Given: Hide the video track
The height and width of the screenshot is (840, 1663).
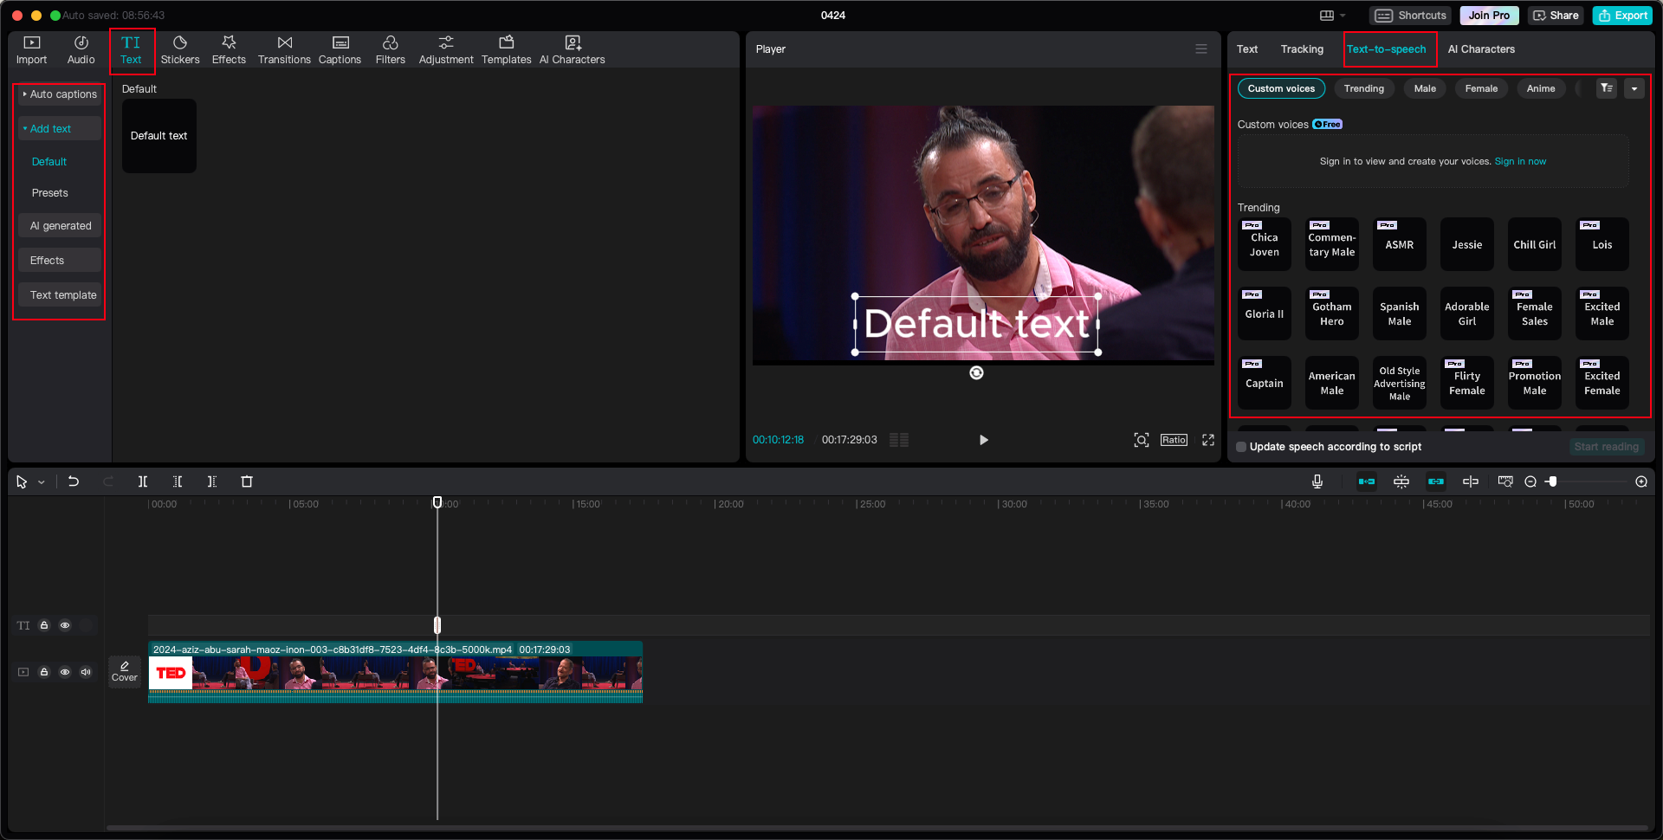Looking at the screenshot, I should (x=65, y=672).
